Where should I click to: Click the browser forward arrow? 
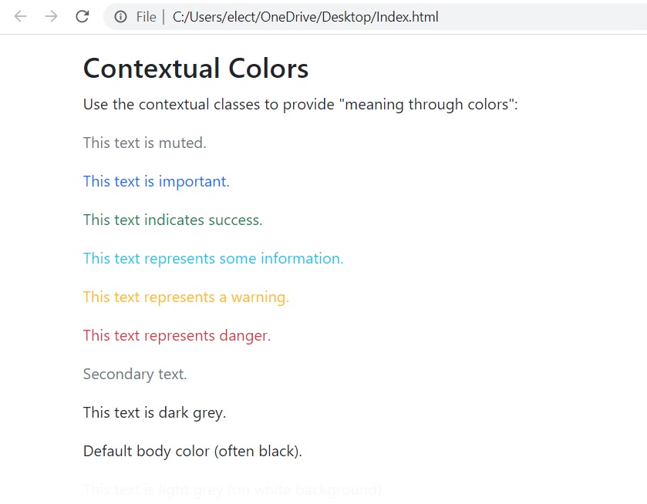pyautogui.click(x=51, y=16)
